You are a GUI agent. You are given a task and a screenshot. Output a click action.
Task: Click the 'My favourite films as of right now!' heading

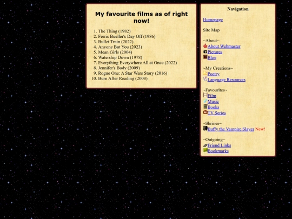141,17
